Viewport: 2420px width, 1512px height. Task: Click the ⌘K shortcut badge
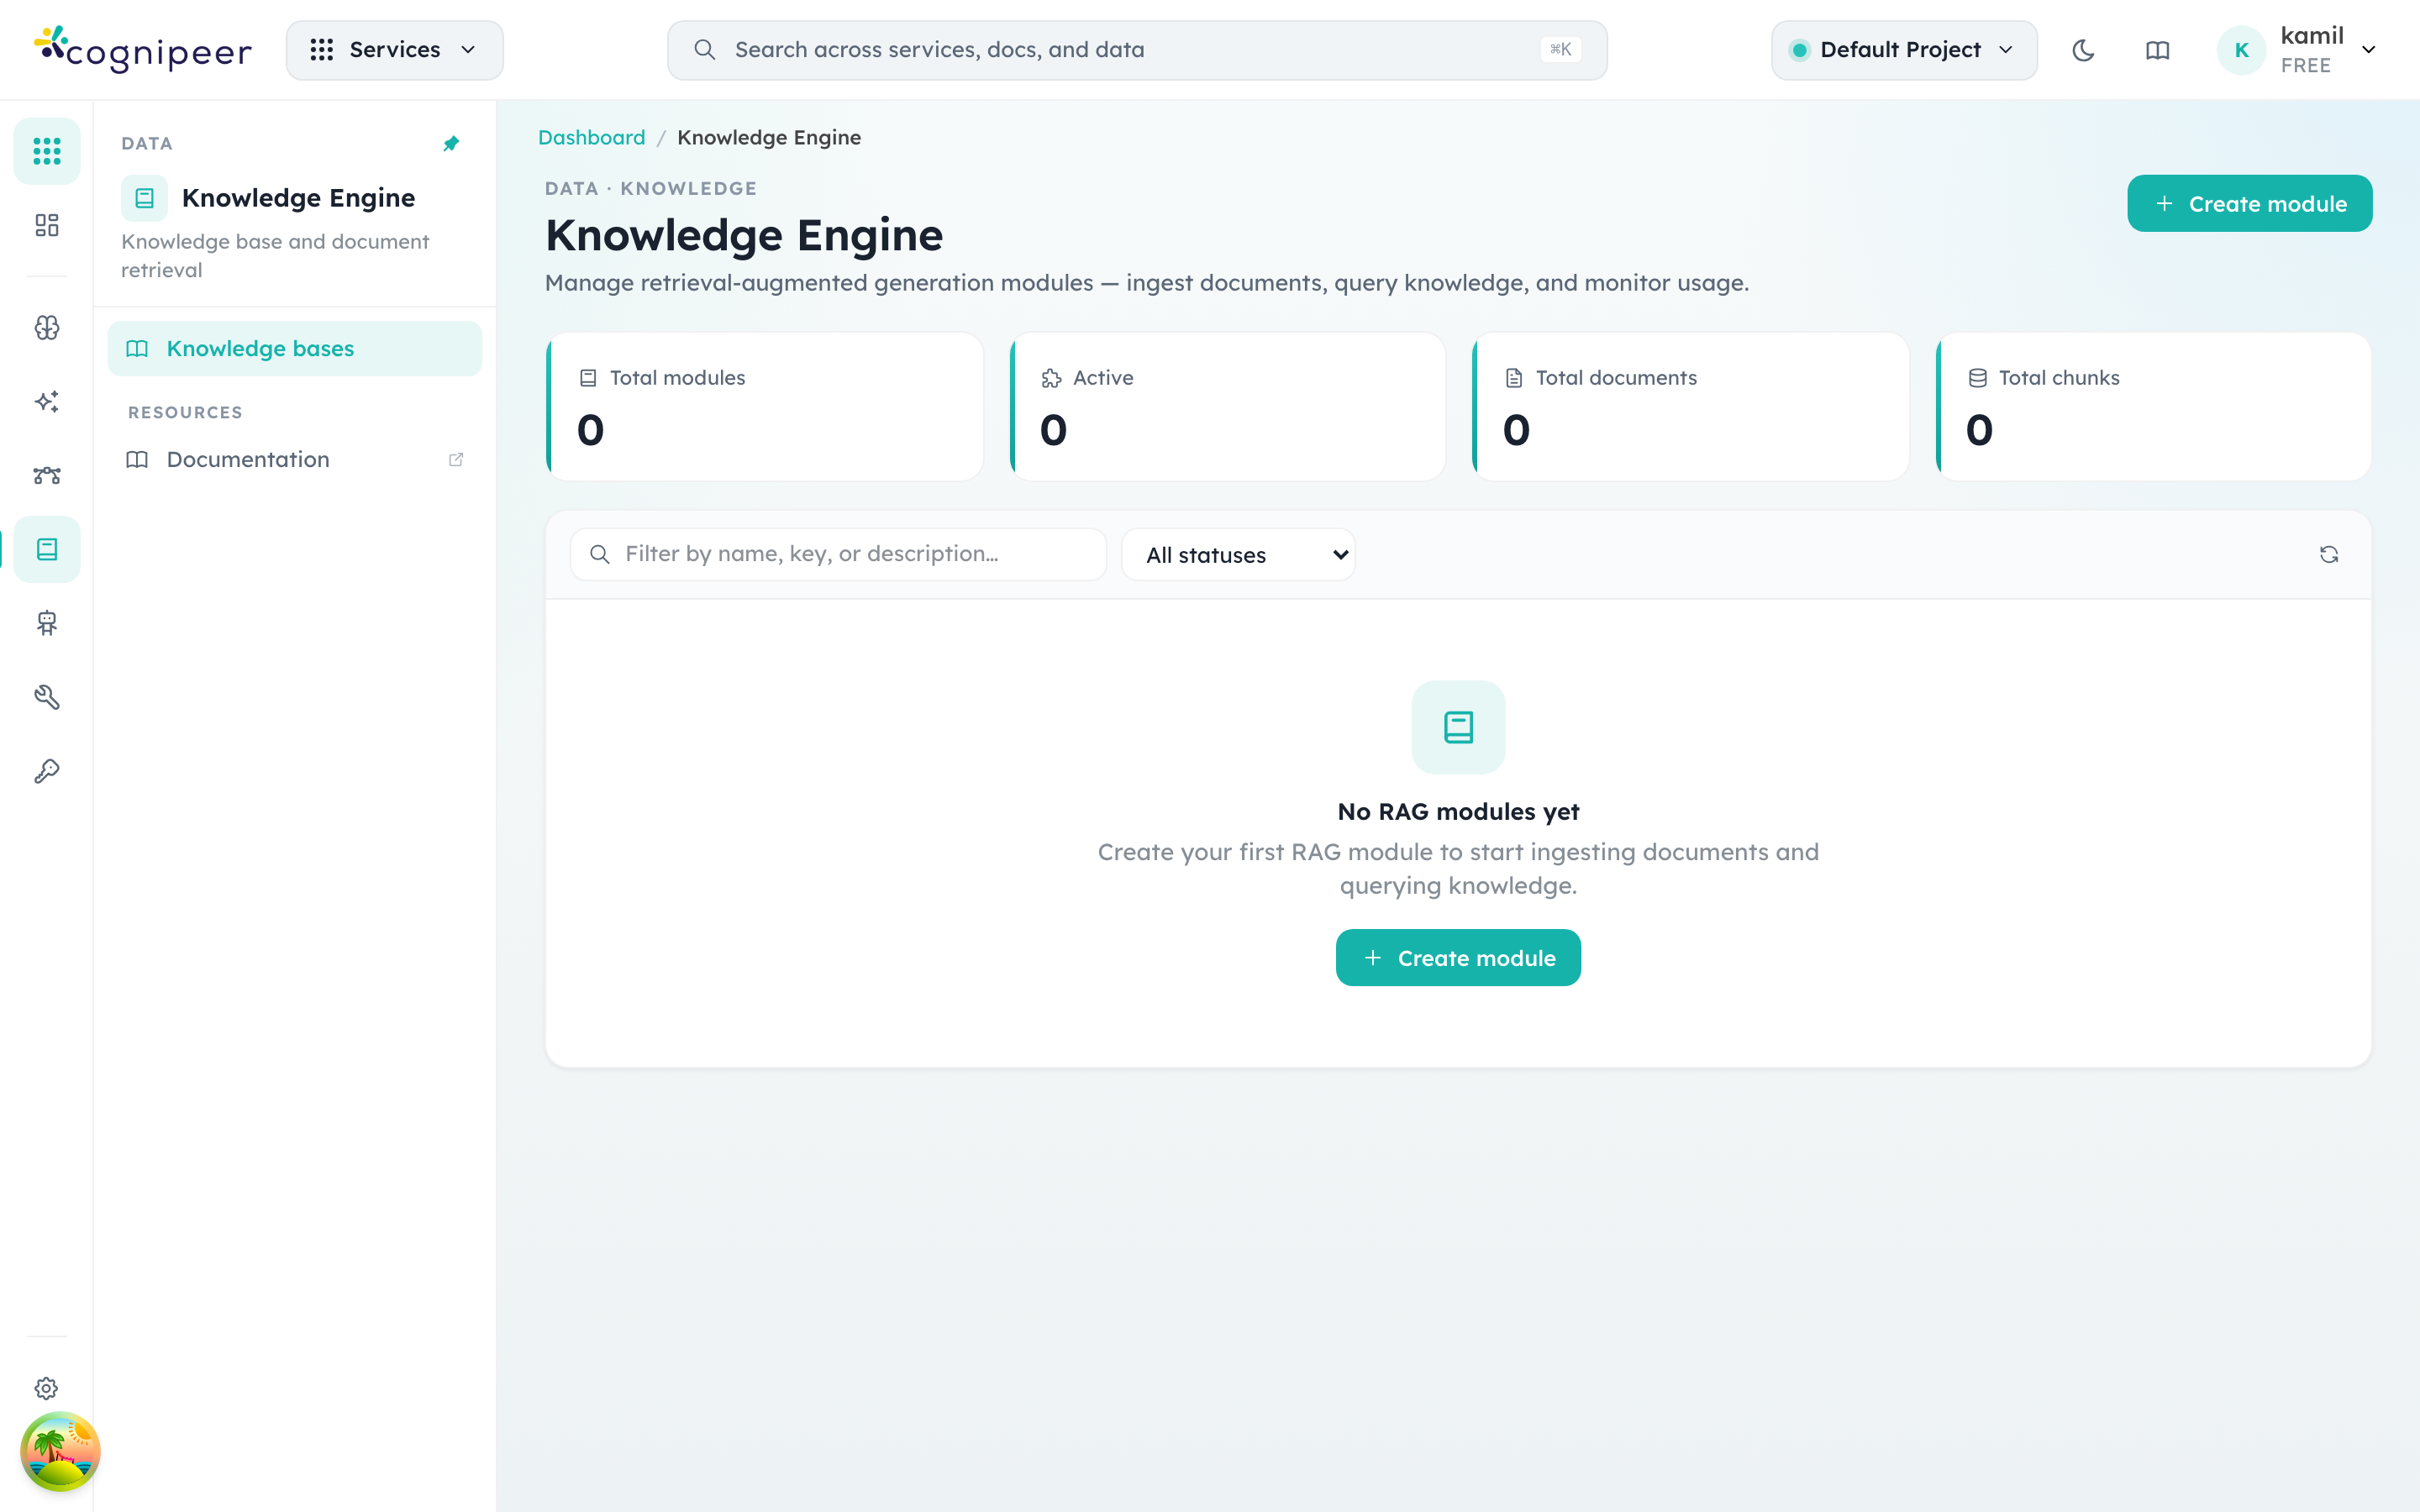tap(1560, 49)
